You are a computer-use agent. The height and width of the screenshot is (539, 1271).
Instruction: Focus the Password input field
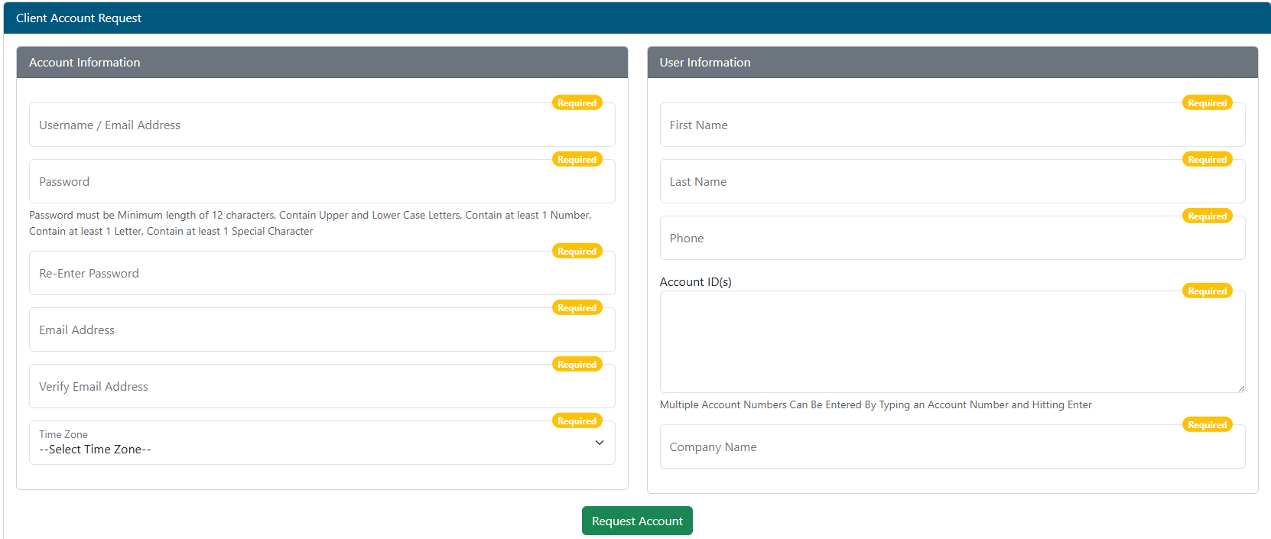(321, 182)
